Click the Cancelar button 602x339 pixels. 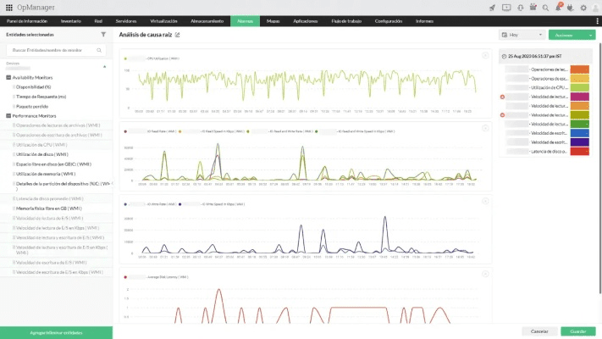(x=535, y=331)
